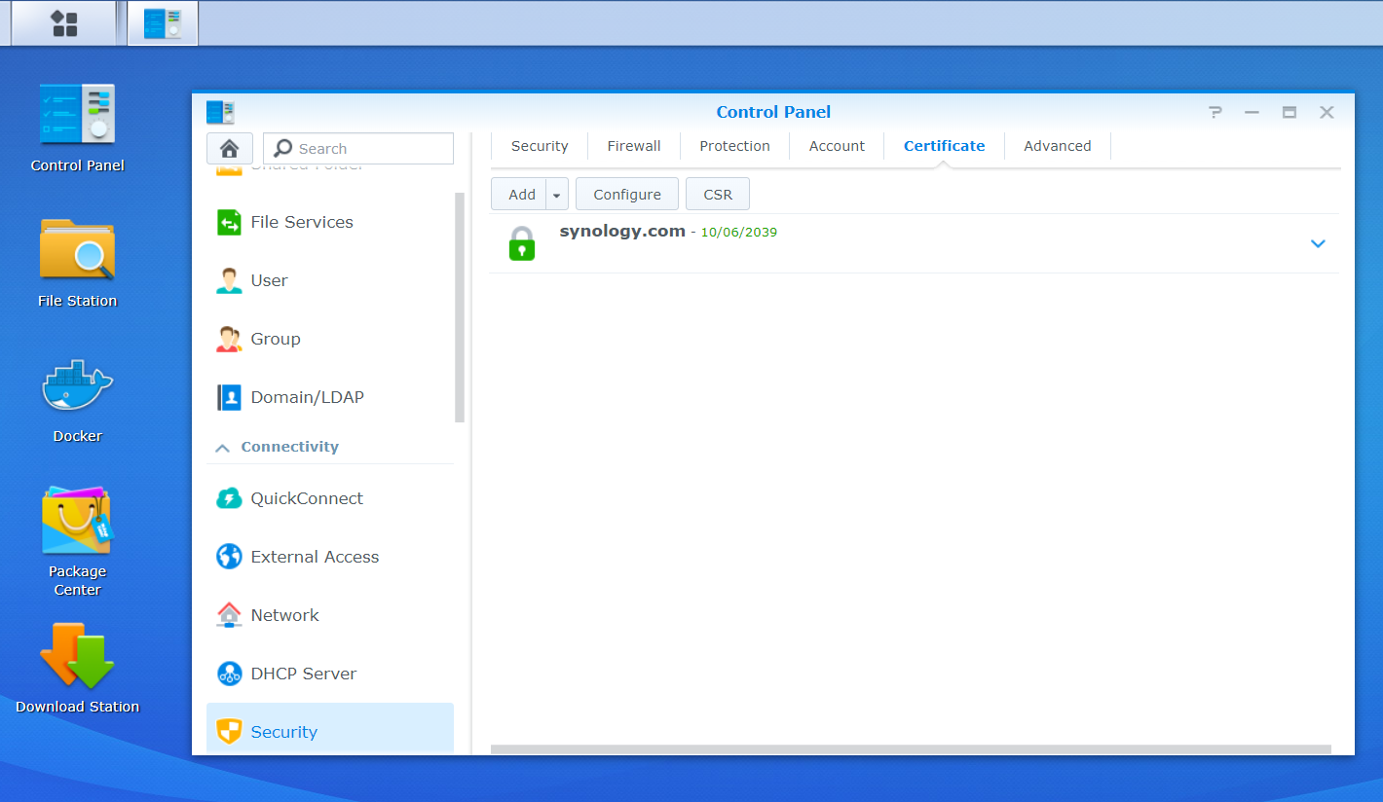Select Group in the sidebar
This screenshot has width=1383, height=802.
(x=330, y=339)
